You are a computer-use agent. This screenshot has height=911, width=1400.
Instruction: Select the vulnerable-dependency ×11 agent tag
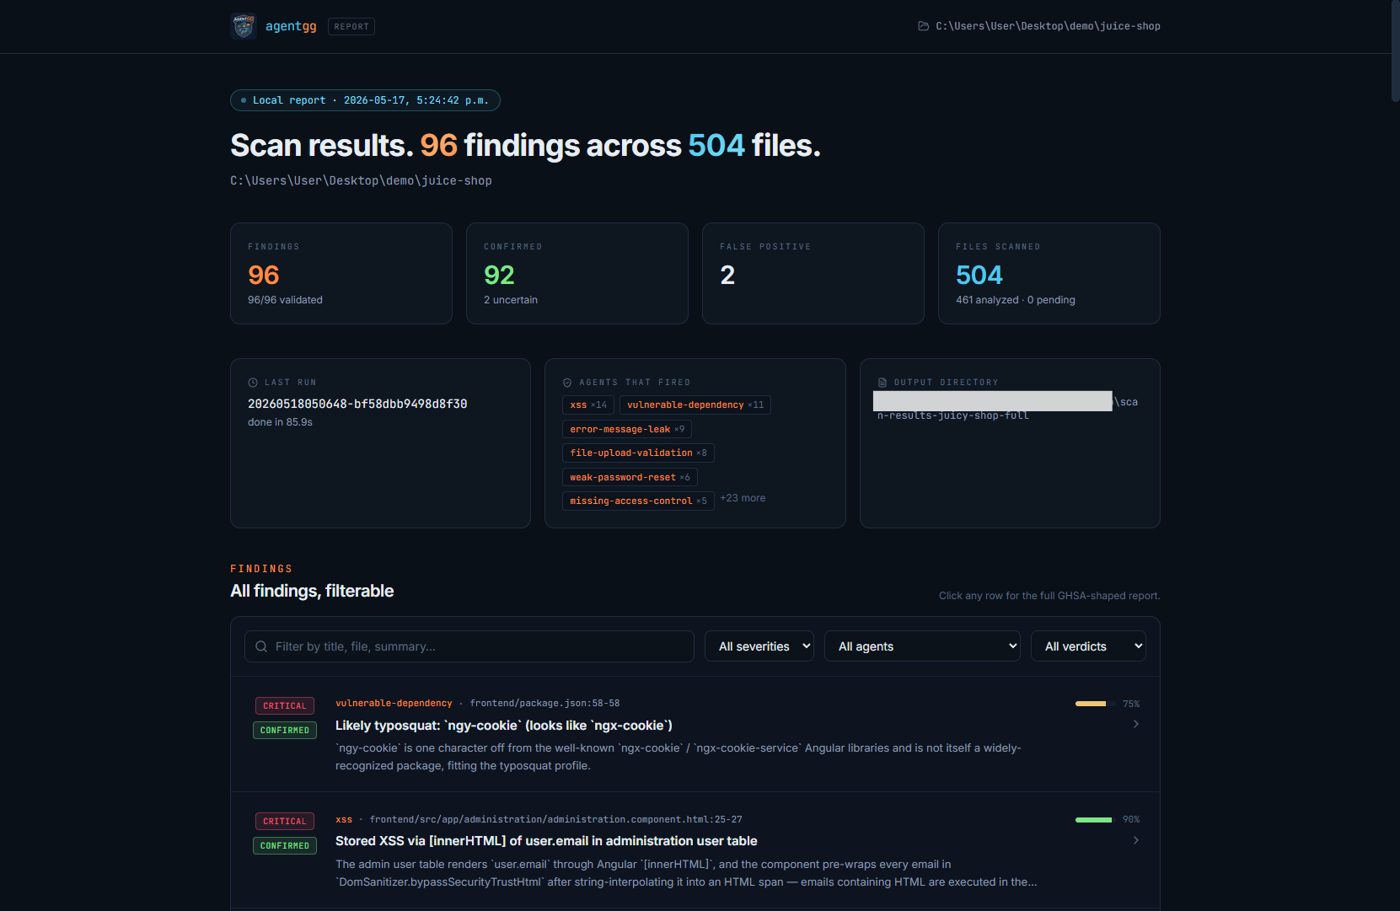point(695,405)
